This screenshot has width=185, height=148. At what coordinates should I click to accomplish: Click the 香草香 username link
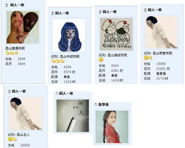[x=104, y=105]
